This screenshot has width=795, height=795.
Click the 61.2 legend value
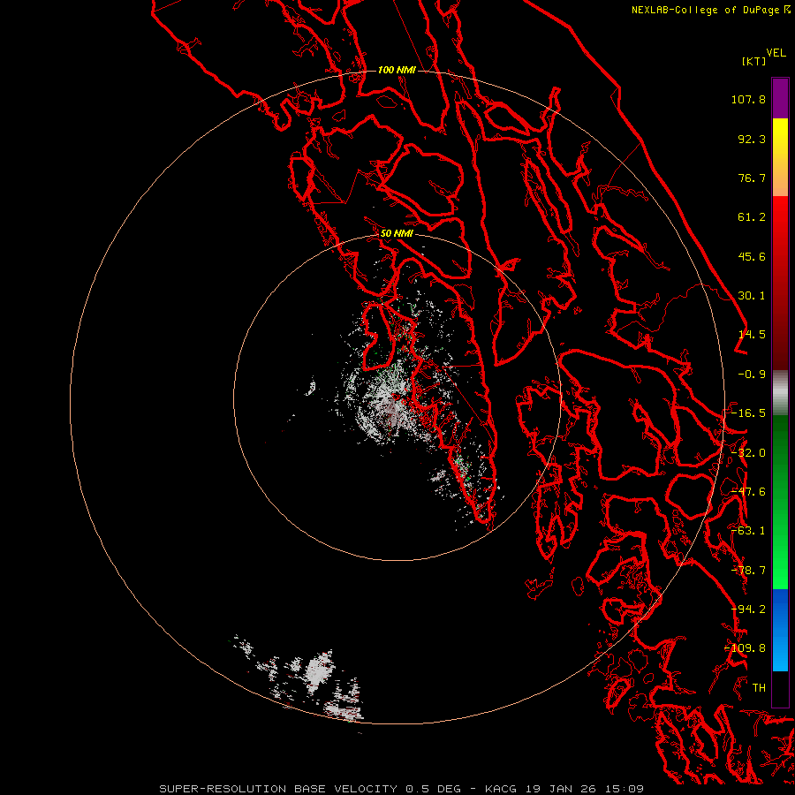[752, 217]
